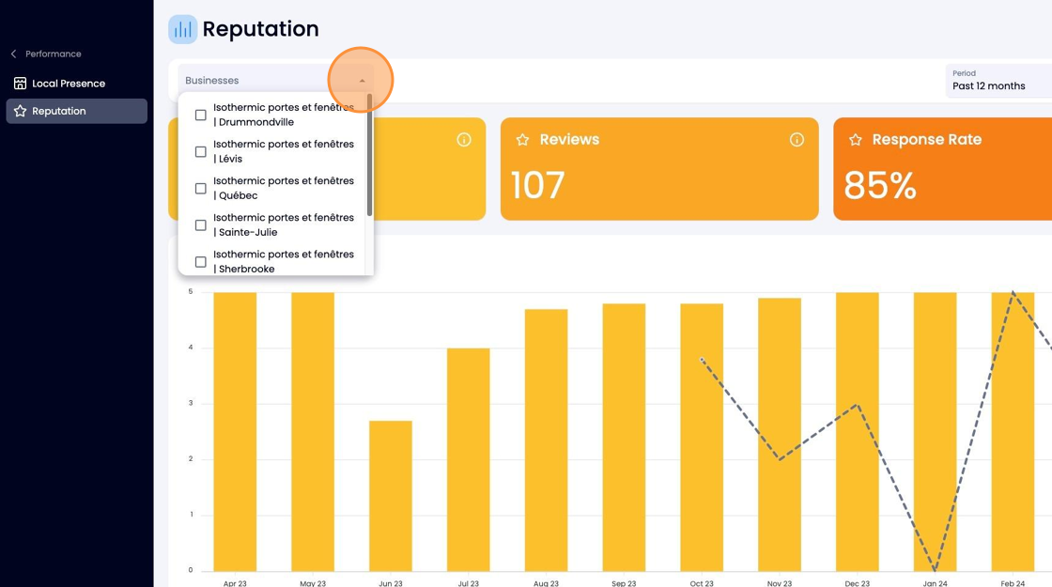Select the Nov 23 bar in chart
Viewport: 1052px width, 587px height.
(780, 435)
